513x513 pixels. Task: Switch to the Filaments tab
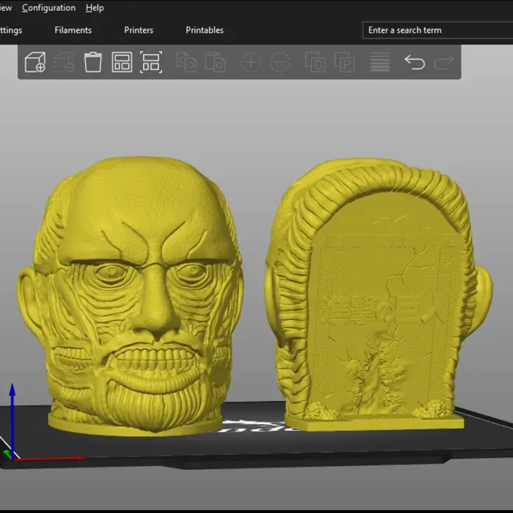click(x=73, y=30)
